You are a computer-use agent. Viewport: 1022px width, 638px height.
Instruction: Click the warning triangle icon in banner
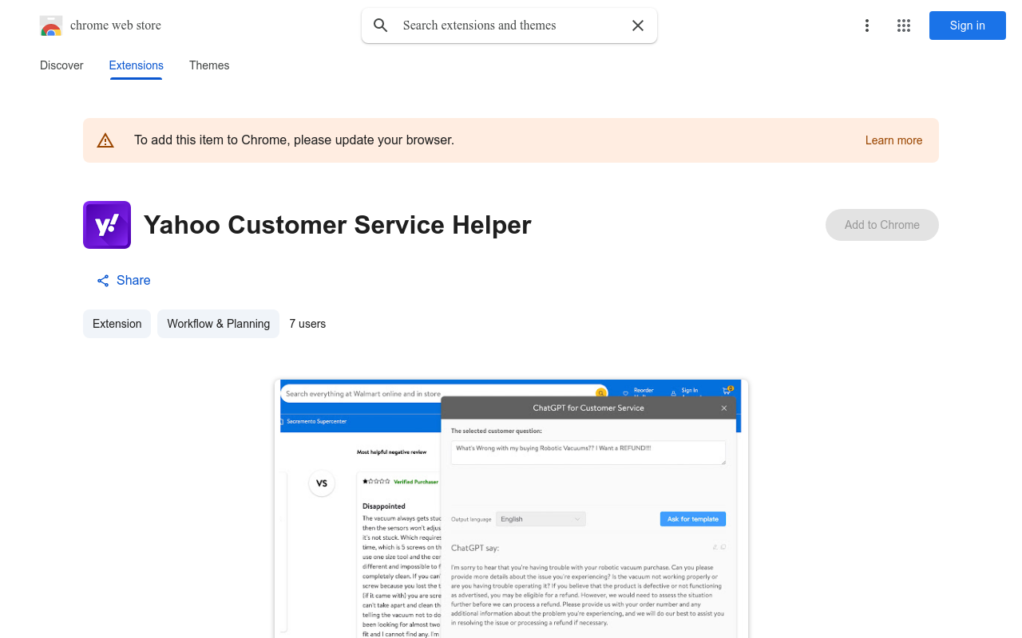point(105,140)
